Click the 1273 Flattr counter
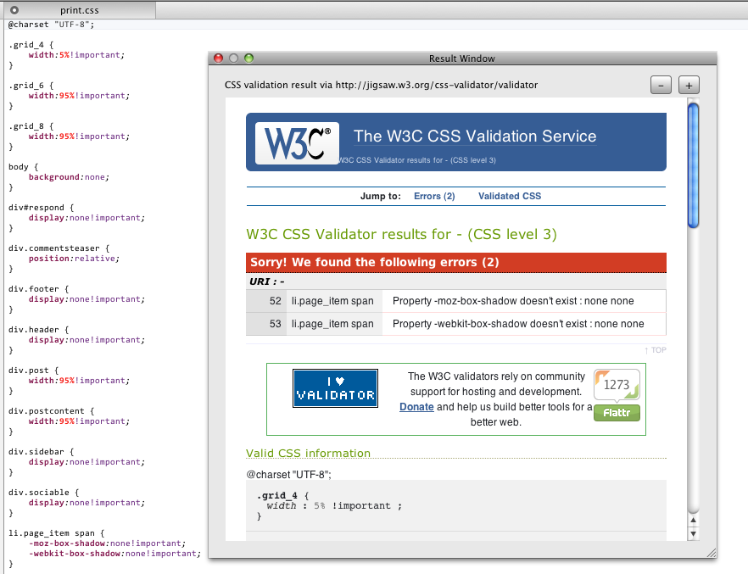Screen dimensions: 748x574 point(617,384)
